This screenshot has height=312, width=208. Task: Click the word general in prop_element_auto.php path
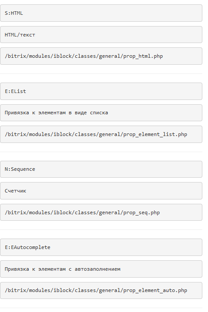109,291
